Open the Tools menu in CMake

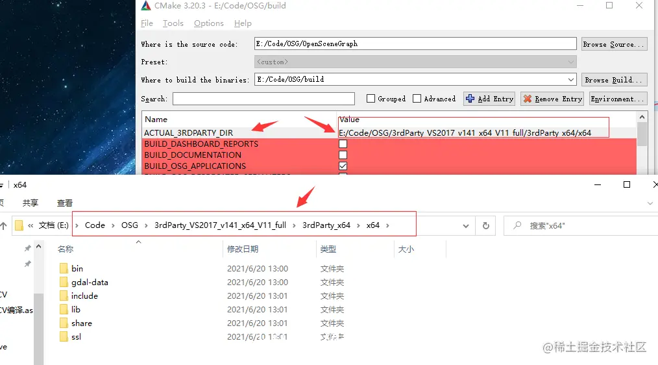(173, 23)
